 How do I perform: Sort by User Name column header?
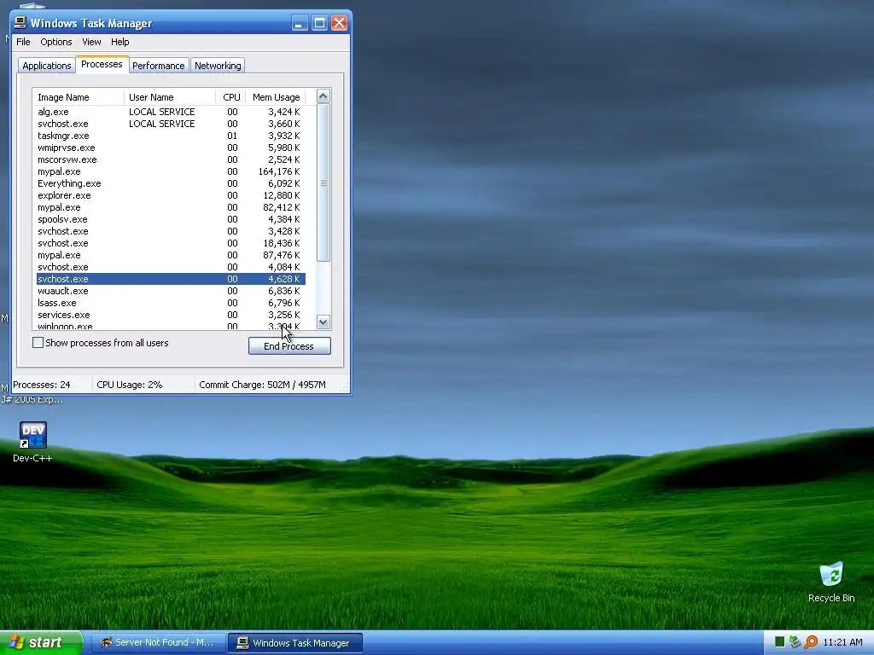coord(170,97)
